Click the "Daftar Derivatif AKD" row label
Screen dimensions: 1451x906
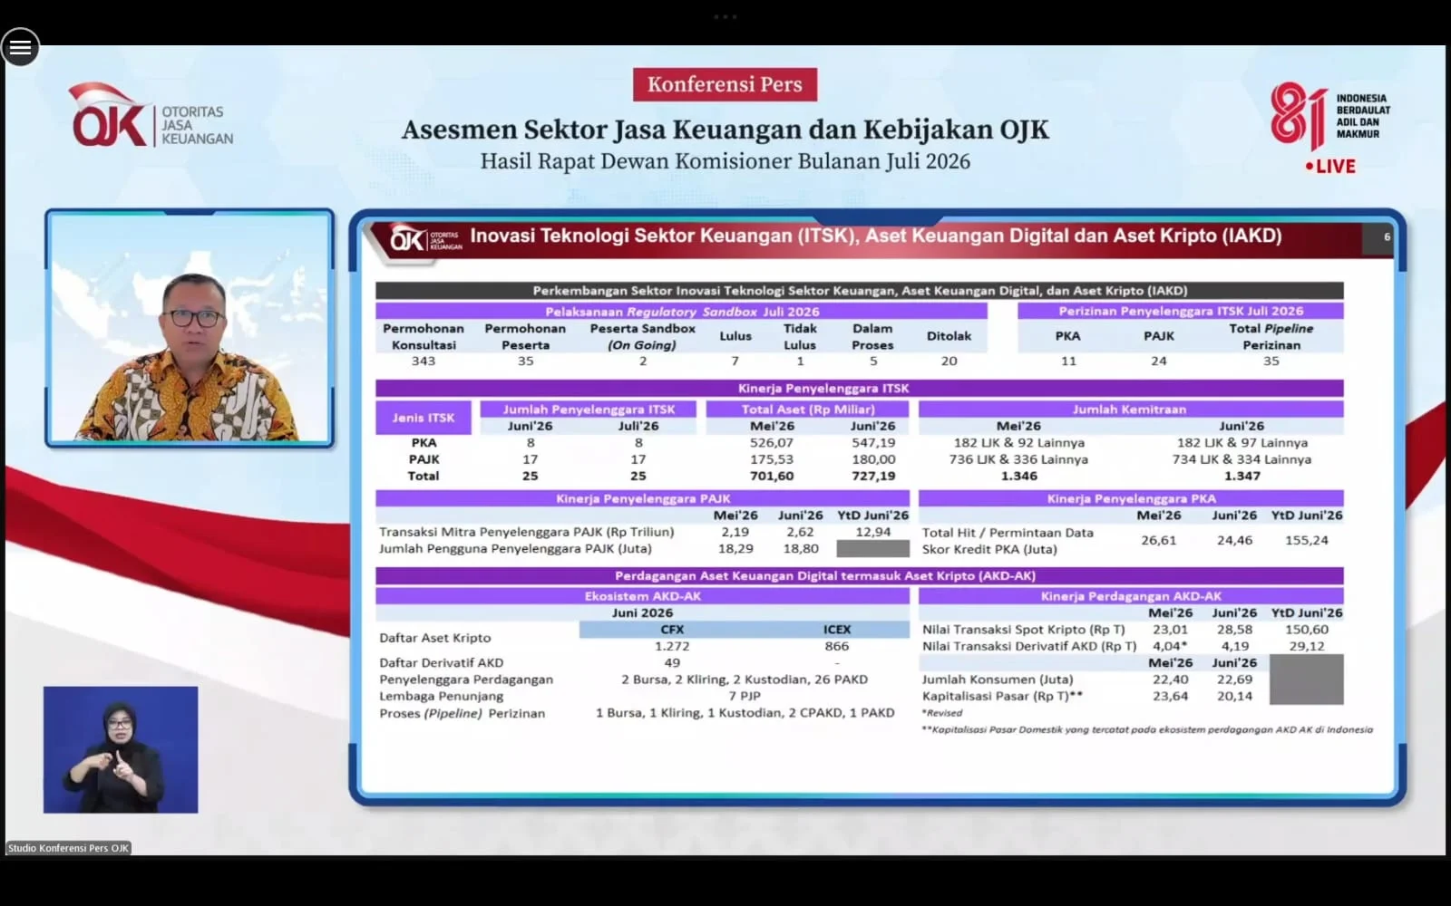441,662
